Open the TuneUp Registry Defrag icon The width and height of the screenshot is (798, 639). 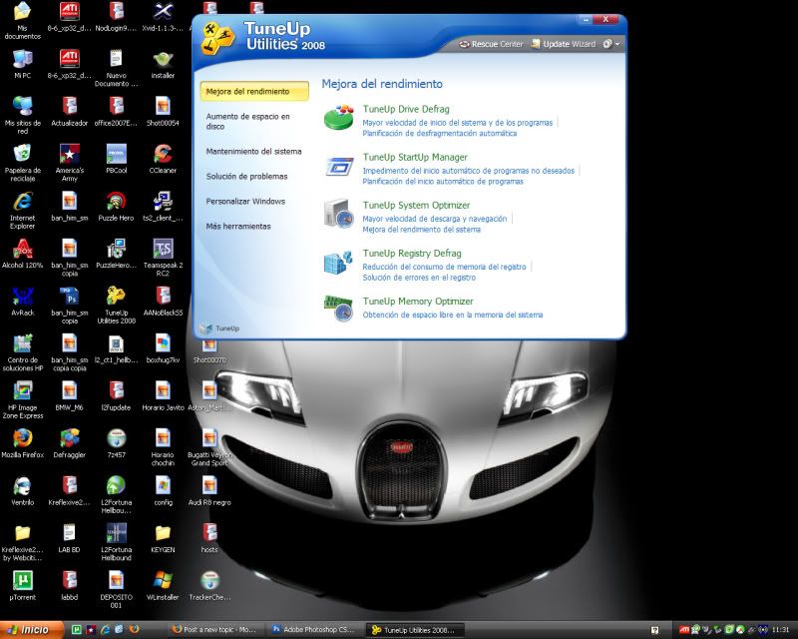(x=338, y=262)
